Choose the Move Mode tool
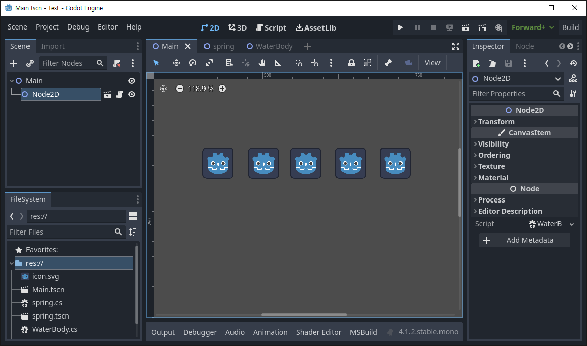This screenshot has height=346, width=587. point(177,63)
